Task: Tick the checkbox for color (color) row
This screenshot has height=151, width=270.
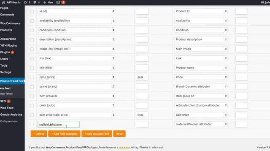Action: [x=32, y=106]
